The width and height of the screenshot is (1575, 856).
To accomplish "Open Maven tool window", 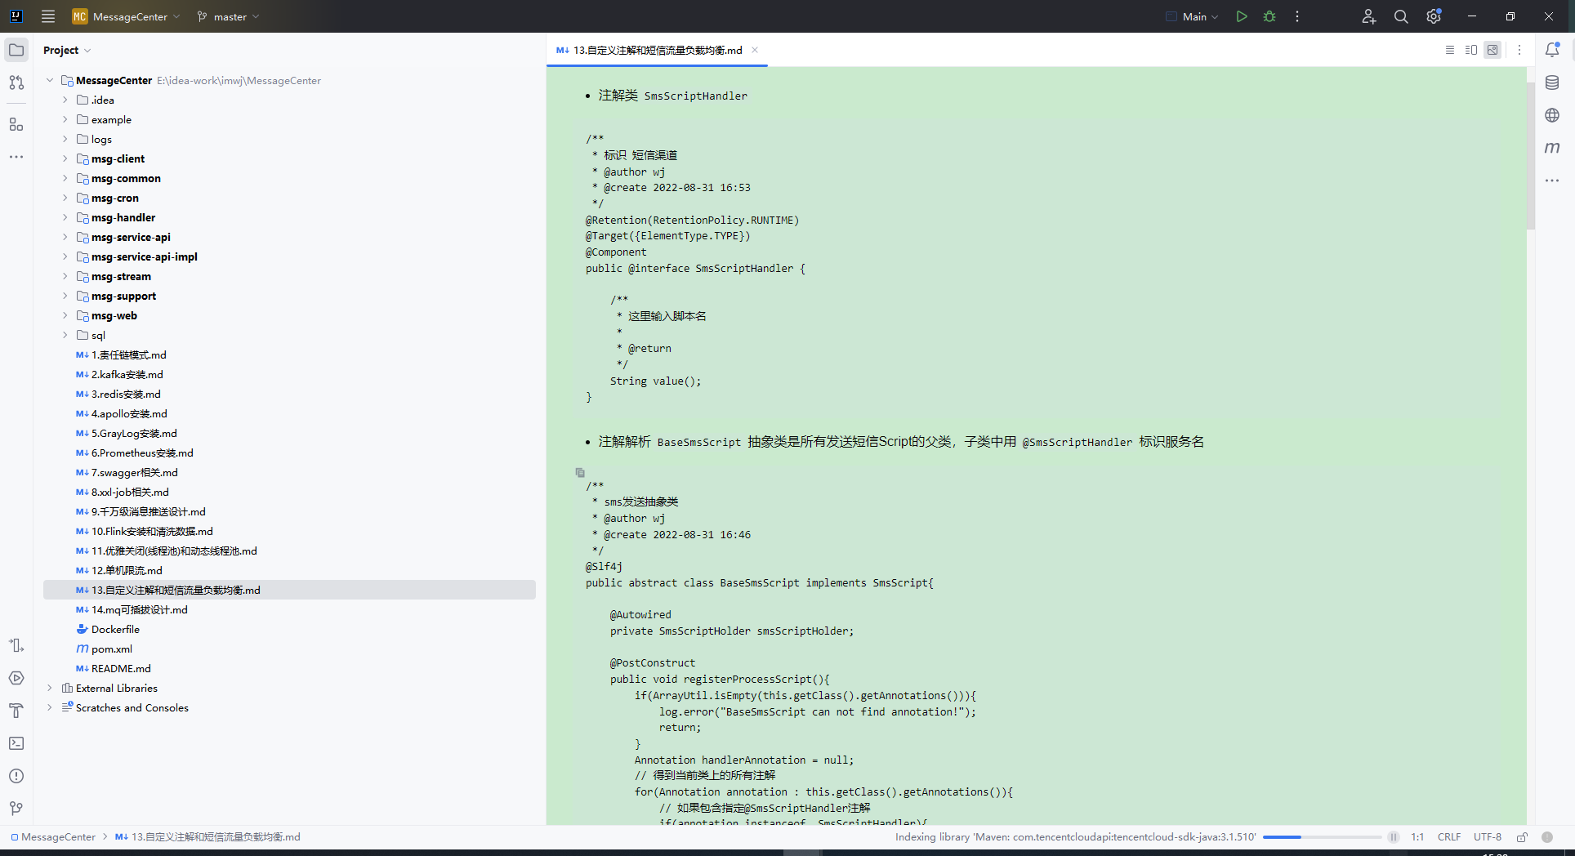I will 1552,148.
